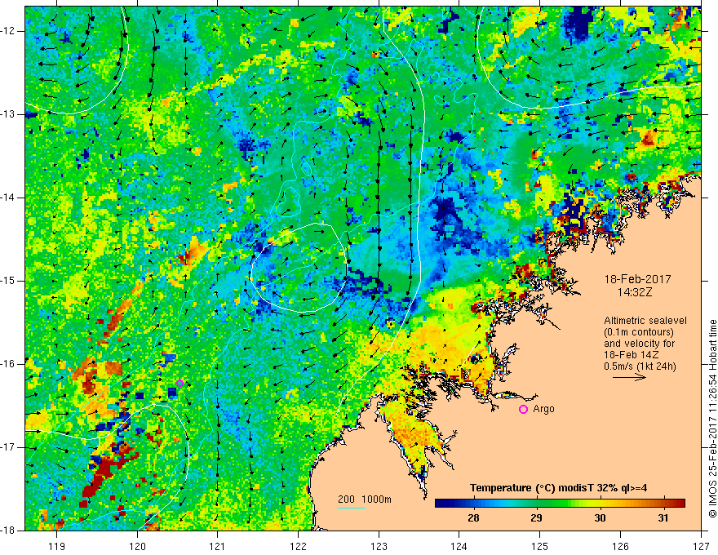Image resolution: width=718 pixels, height=555 pixels.
Task: Click the '-18' latitude axis label
Action: coord(8,531)
